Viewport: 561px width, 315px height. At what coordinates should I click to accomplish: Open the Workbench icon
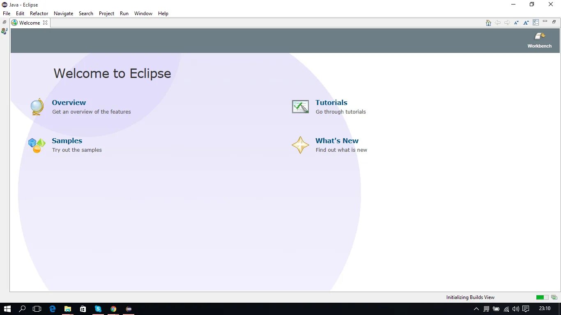click(540, 36)
